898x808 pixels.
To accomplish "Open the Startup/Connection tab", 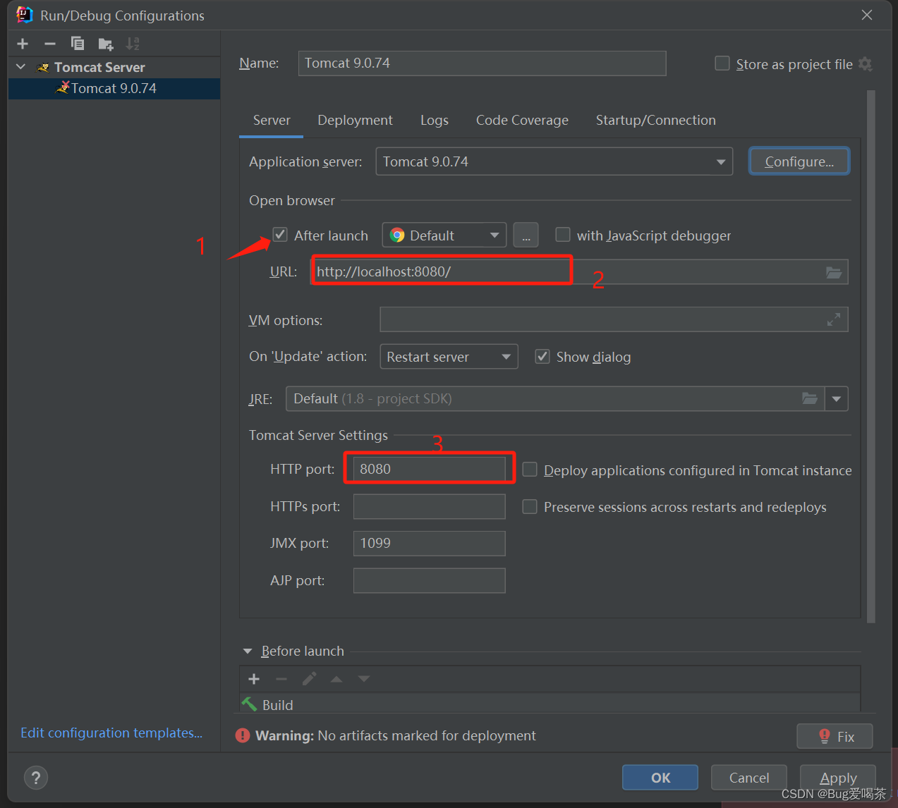I will tap(656, 121).
